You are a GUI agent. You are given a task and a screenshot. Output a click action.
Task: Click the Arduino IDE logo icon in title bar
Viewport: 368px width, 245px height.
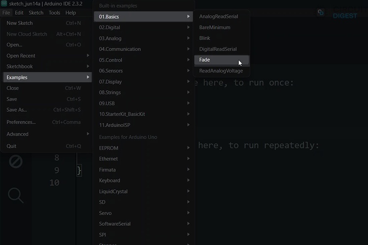pyautogui.click(x=4, y=3)
